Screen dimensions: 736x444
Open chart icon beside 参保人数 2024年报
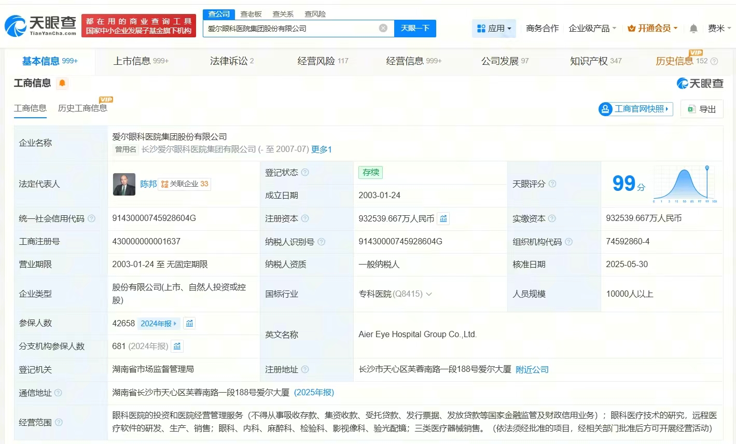point(190,324)
